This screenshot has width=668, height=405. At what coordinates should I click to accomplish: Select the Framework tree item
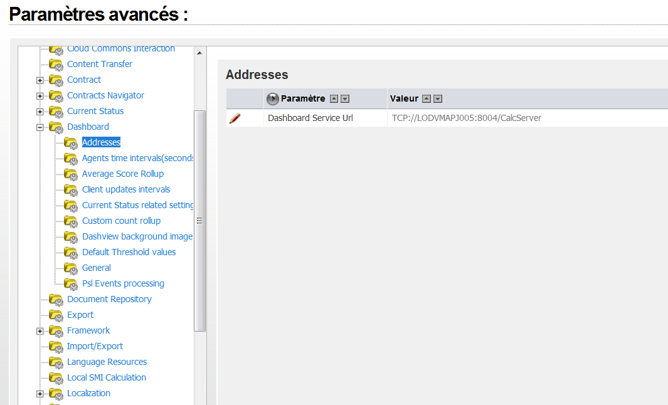[88, 330]
